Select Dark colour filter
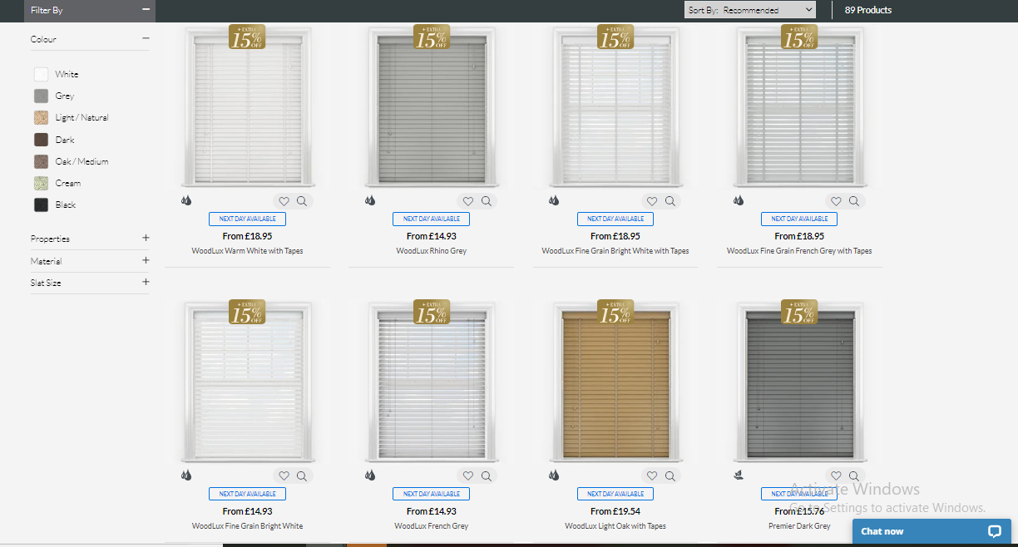1018x547 pixels. pyautogui.click(x=41, y=140)
